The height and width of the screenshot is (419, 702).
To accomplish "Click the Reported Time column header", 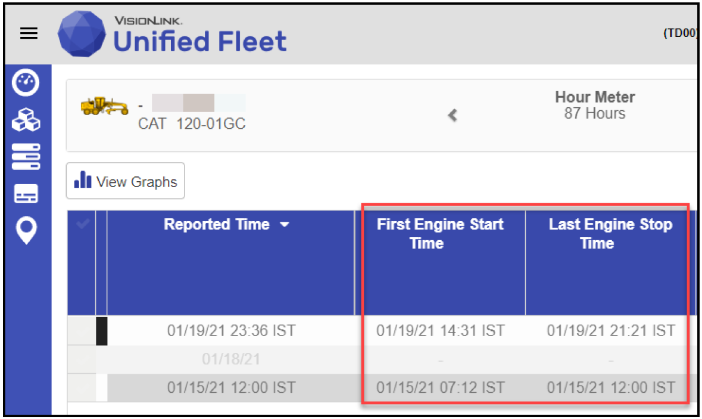I will [217, 225].
